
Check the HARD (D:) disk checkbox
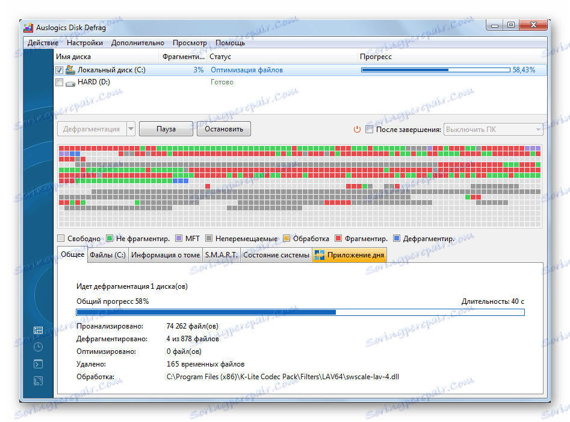coord(59,82)
